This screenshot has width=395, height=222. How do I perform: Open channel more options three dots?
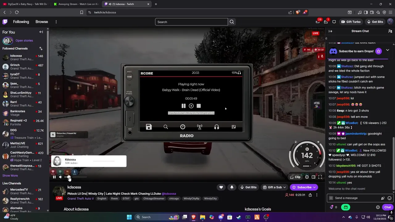(x=317, y=195)
